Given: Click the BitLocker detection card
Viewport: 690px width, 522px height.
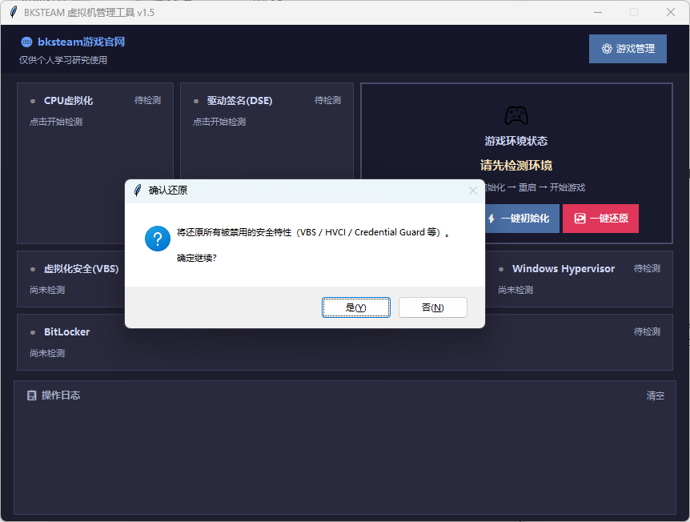Looking at the screenshot, I should click(344, 342).
